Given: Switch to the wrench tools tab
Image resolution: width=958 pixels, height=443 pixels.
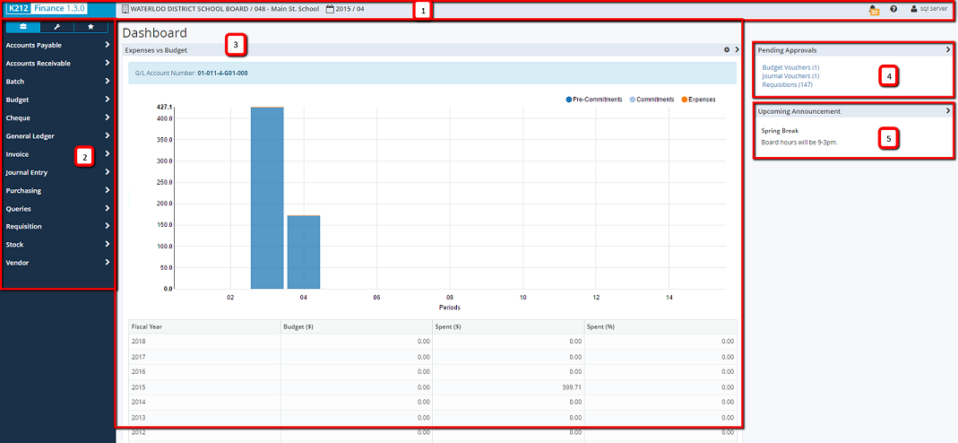Looking at the screenshot, I should click(x=56, y=27).
